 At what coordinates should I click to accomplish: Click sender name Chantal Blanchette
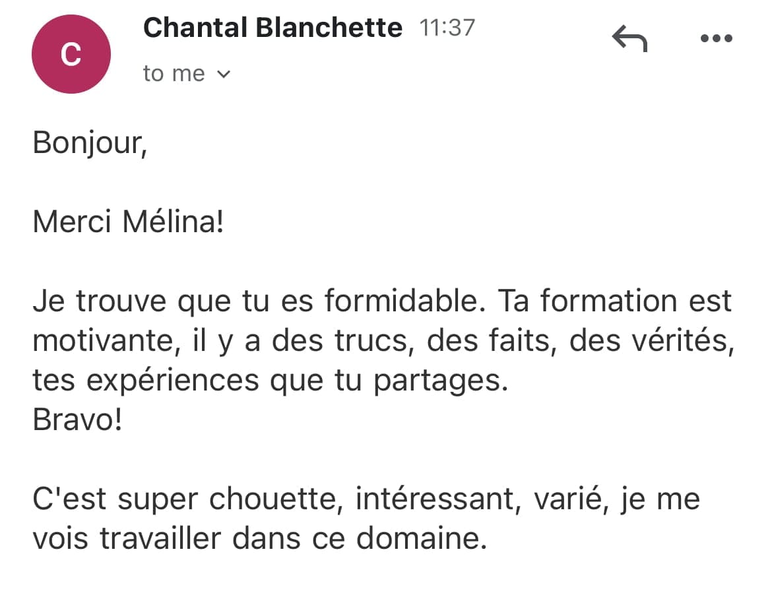coord(272,28)
